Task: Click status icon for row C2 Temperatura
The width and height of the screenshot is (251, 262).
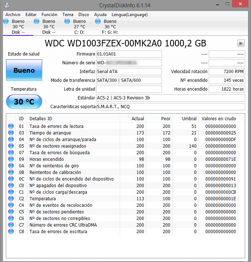Action: (x=11, y=198)
